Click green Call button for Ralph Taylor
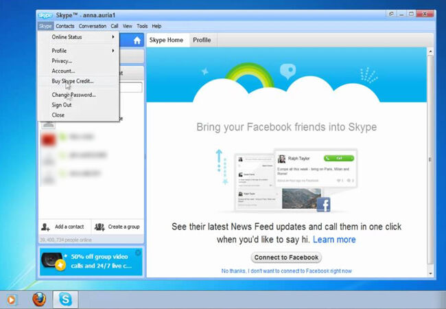Image resolution: width=446 pixels, height=309 pixels. tap(339, 158)
